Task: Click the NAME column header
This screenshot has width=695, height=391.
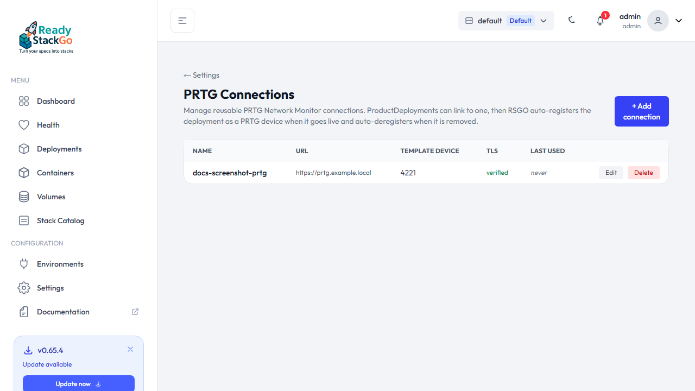Action: click(x=202, y=151)
